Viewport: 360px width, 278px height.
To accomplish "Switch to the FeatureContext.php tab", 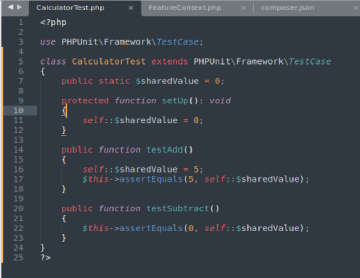I will 185,8.
